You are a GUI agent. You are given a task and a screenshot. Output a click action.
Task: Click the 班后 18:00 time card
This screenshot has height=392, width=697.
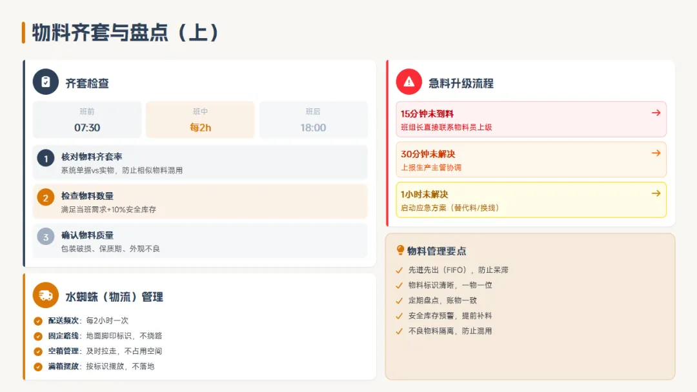click(x=313, y=120)
